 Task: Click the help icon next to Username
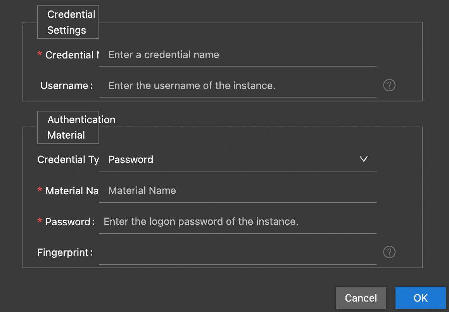389,86
